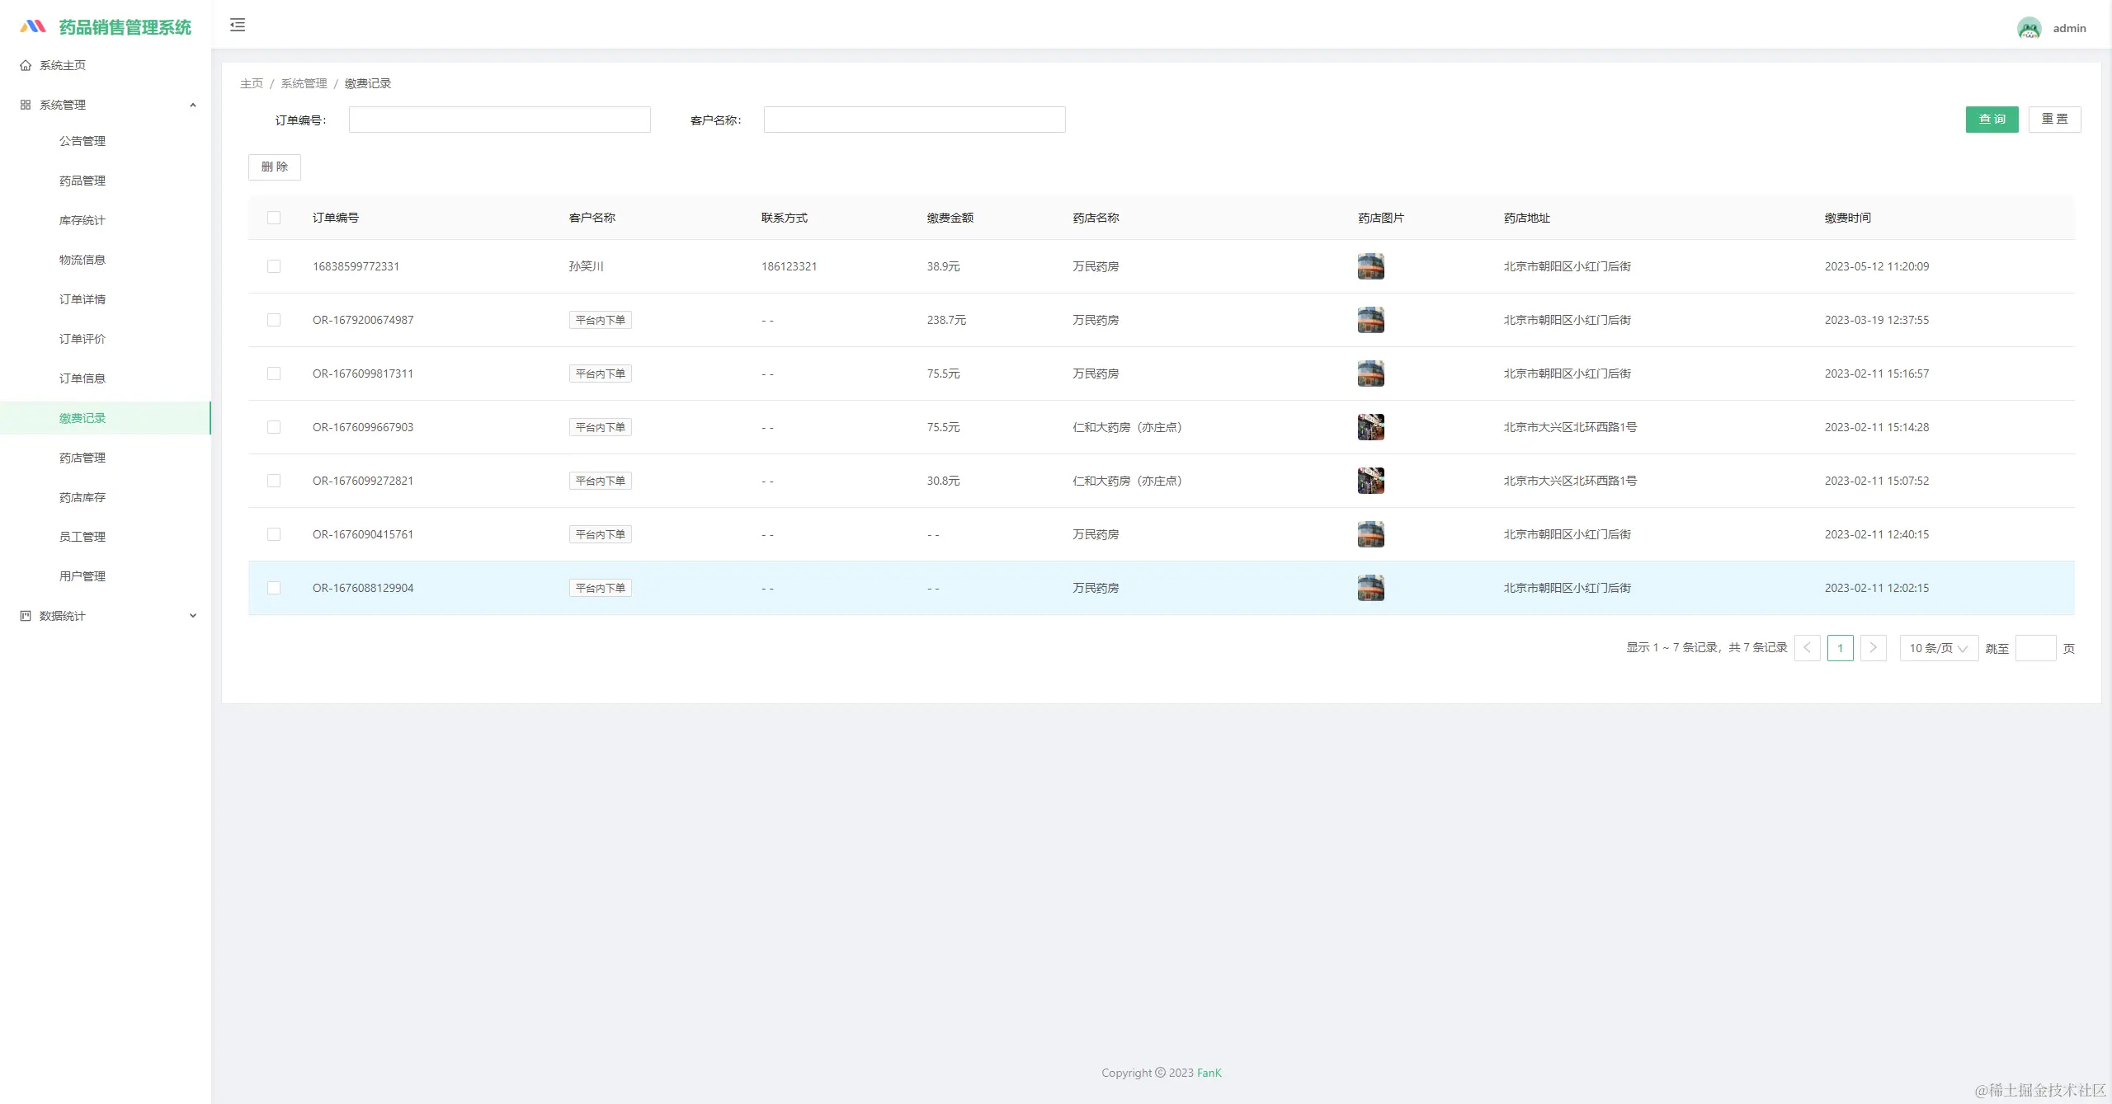Click the 订单编号 input field
The width and height of the screenshot is (2112, 1104).
coord(499,120)
